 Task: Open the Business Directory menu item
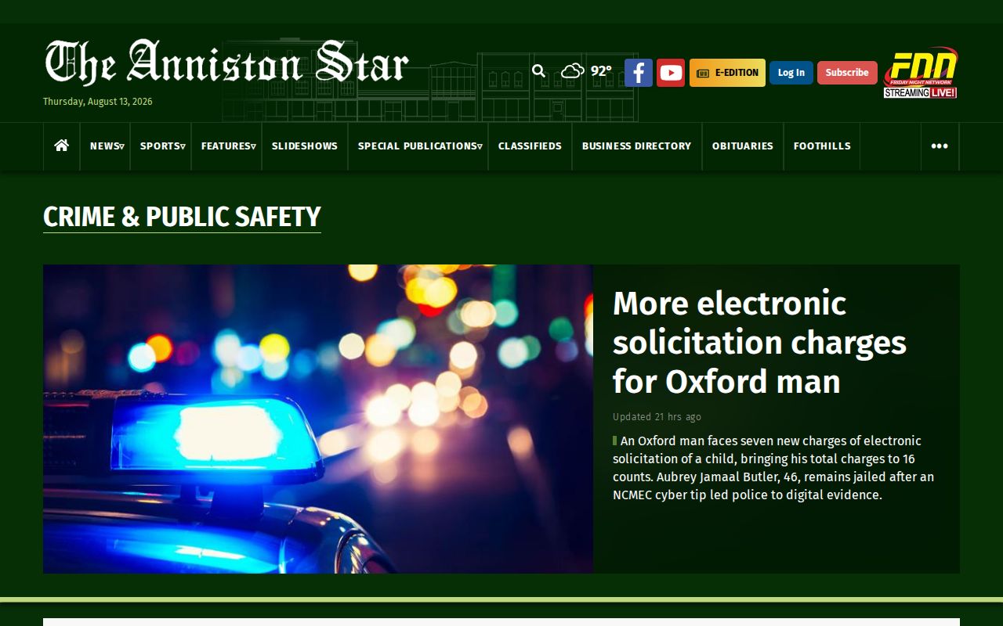coord(637,146)
